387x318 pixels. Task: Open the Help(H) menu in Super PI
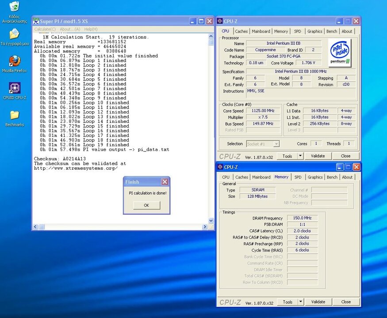pyautogui.click(x=91, y=29)
